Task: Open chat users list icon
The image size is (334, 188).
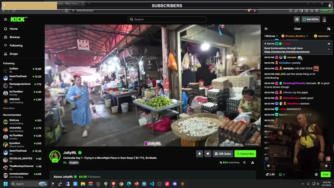Action: pyautogui.click(x=329, y=29)
